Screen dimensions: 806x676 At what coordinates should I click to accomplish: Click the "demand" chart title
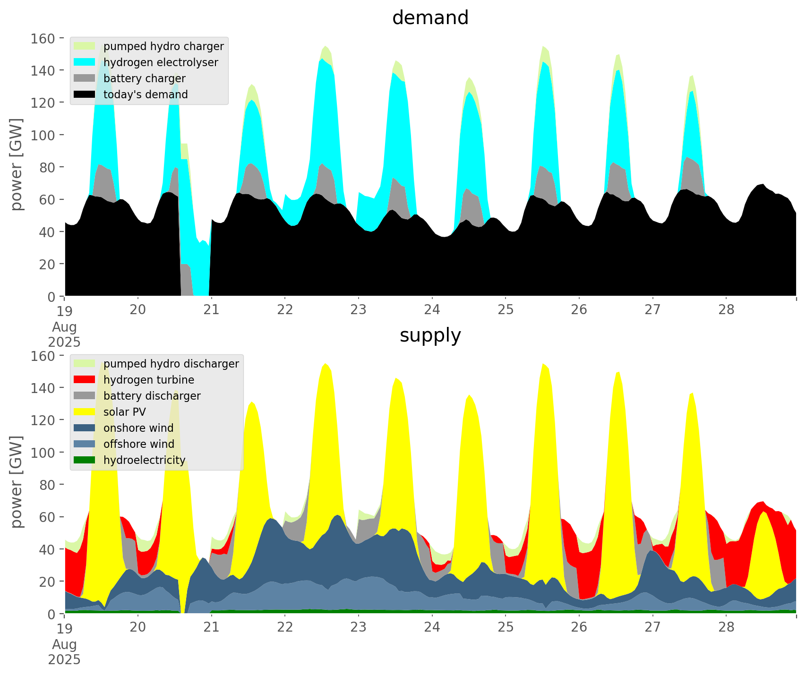coord(430,18)
